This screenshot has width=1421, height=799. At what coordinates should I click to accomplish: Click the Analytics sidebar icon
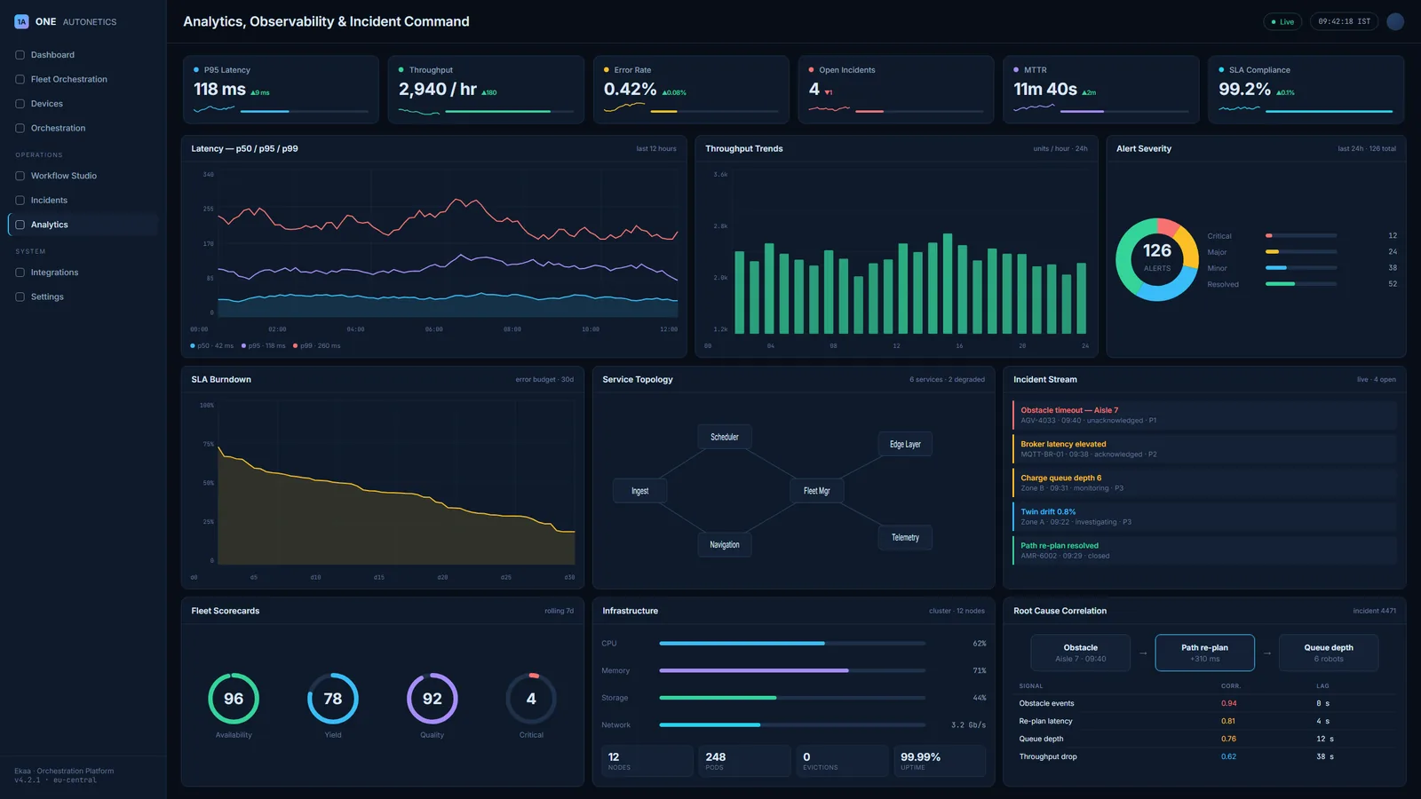pos(20,225)
